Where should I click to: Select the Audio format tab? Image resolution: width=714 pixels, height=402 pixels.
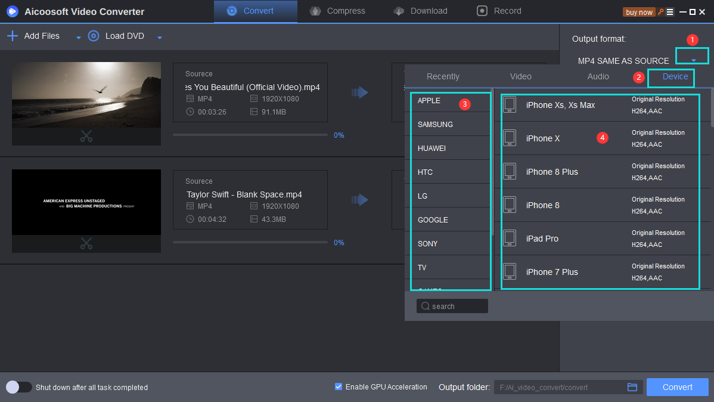598,76
